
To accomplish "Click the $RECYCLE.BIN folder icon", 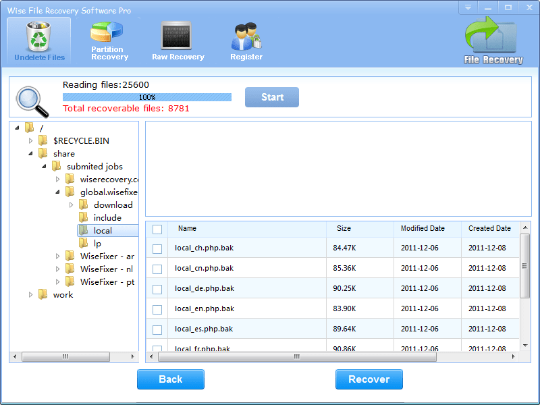I will (43, 140).
